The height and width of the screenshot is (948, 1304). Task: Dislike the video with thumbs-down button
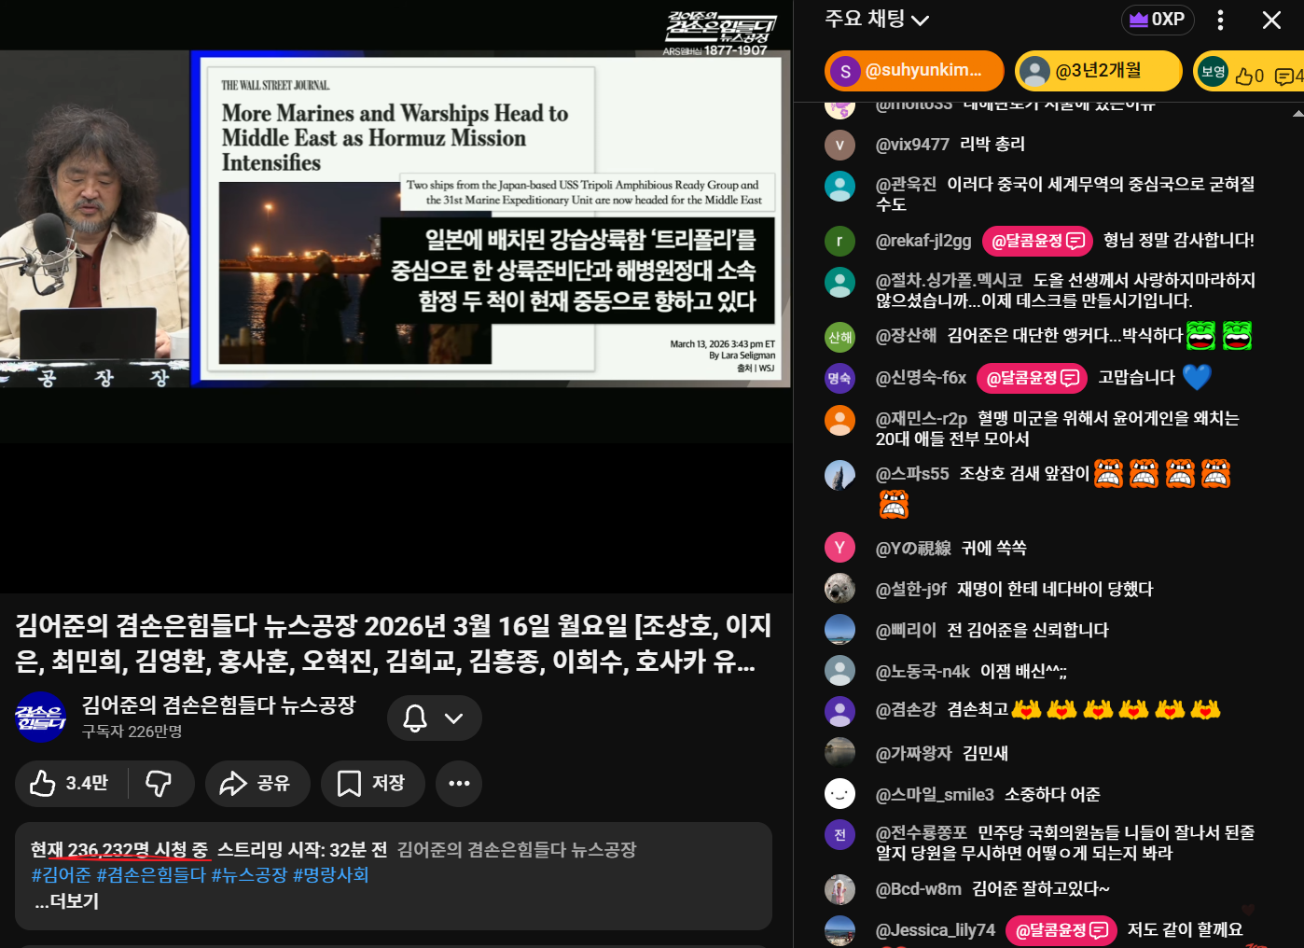click(160, 783)
